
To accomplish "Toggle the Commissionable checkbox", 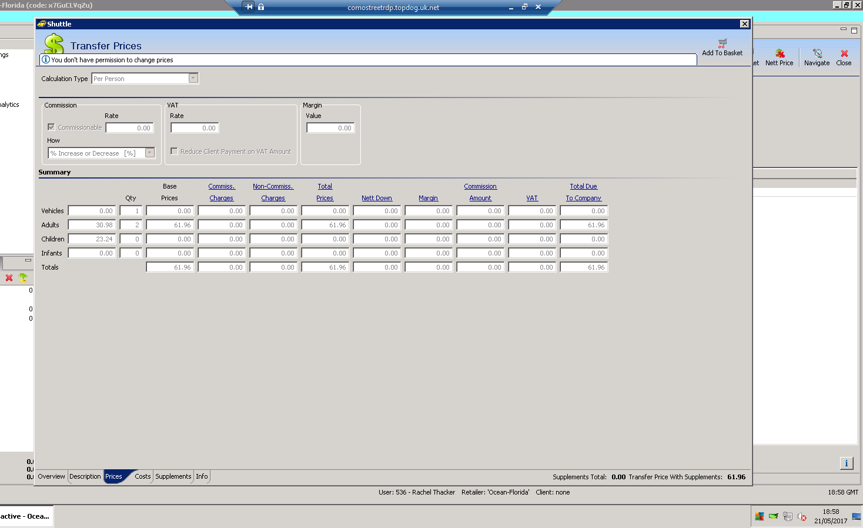I will (x=51, y=127).
